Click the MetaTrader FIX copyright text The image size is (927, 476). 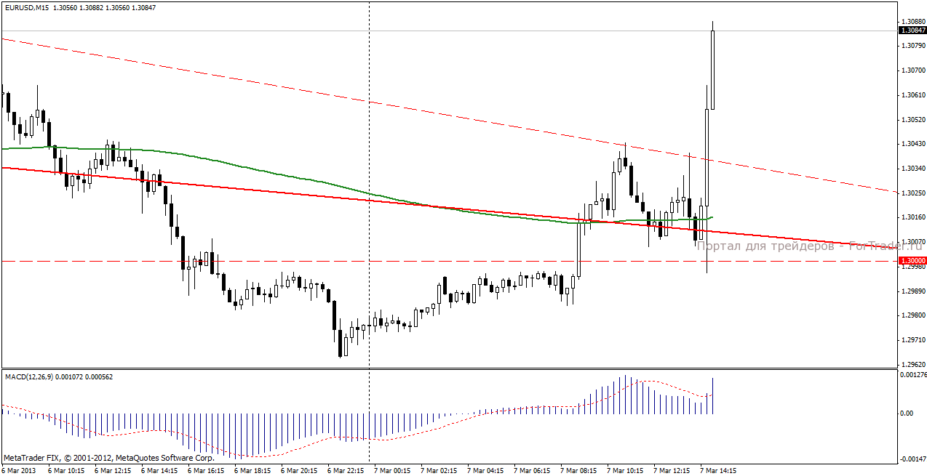[x=109, y=458]
